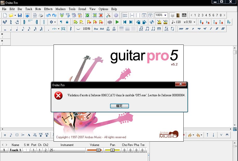Open the Effects menu
The image size is (238, 161).
[x=48, y=9]
